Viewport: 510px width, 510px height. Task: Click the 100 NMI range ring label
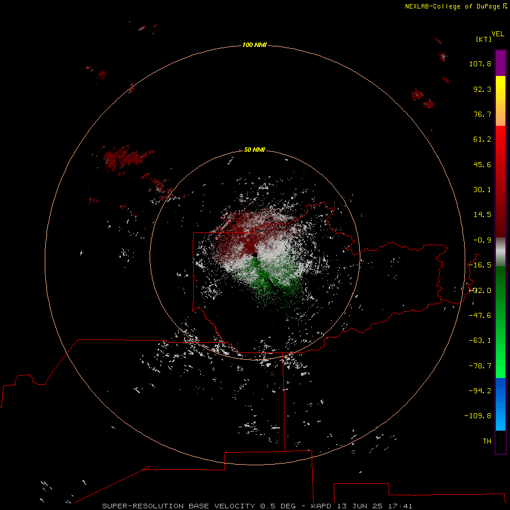254,45
